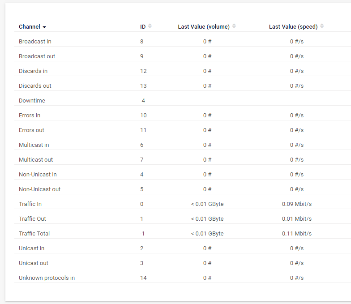
Task: Open the Traffic In channel
Action: pyautogui.click(x=30, y=204)
